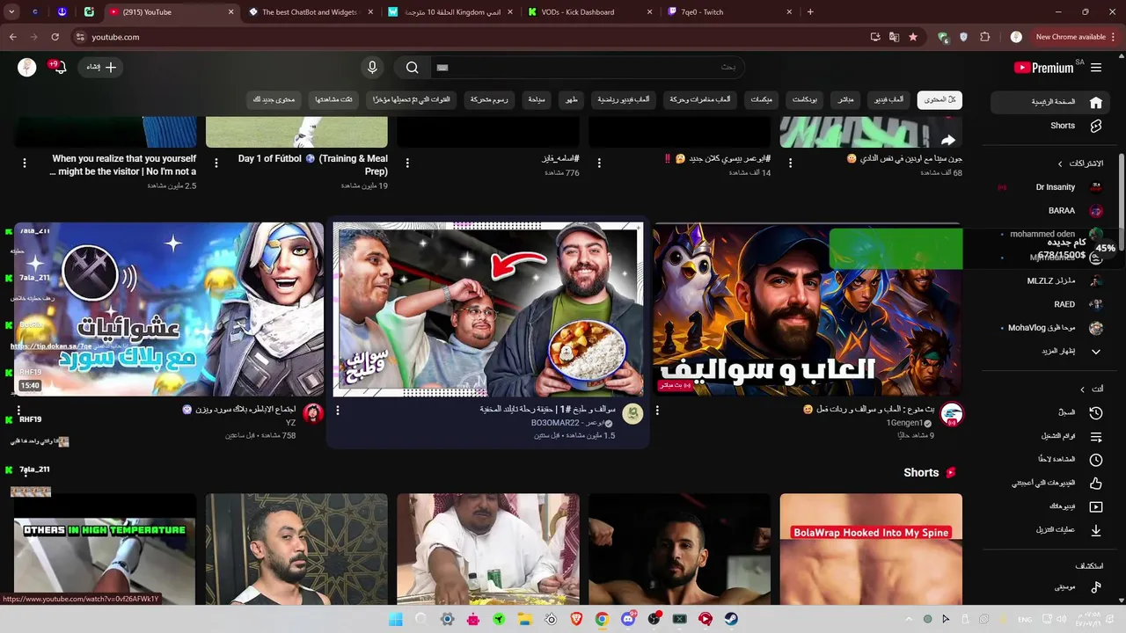The height and width of the screenshot is (633, 1126).
Task: Click the Chrome back arrow
Action: pos(13,37)
